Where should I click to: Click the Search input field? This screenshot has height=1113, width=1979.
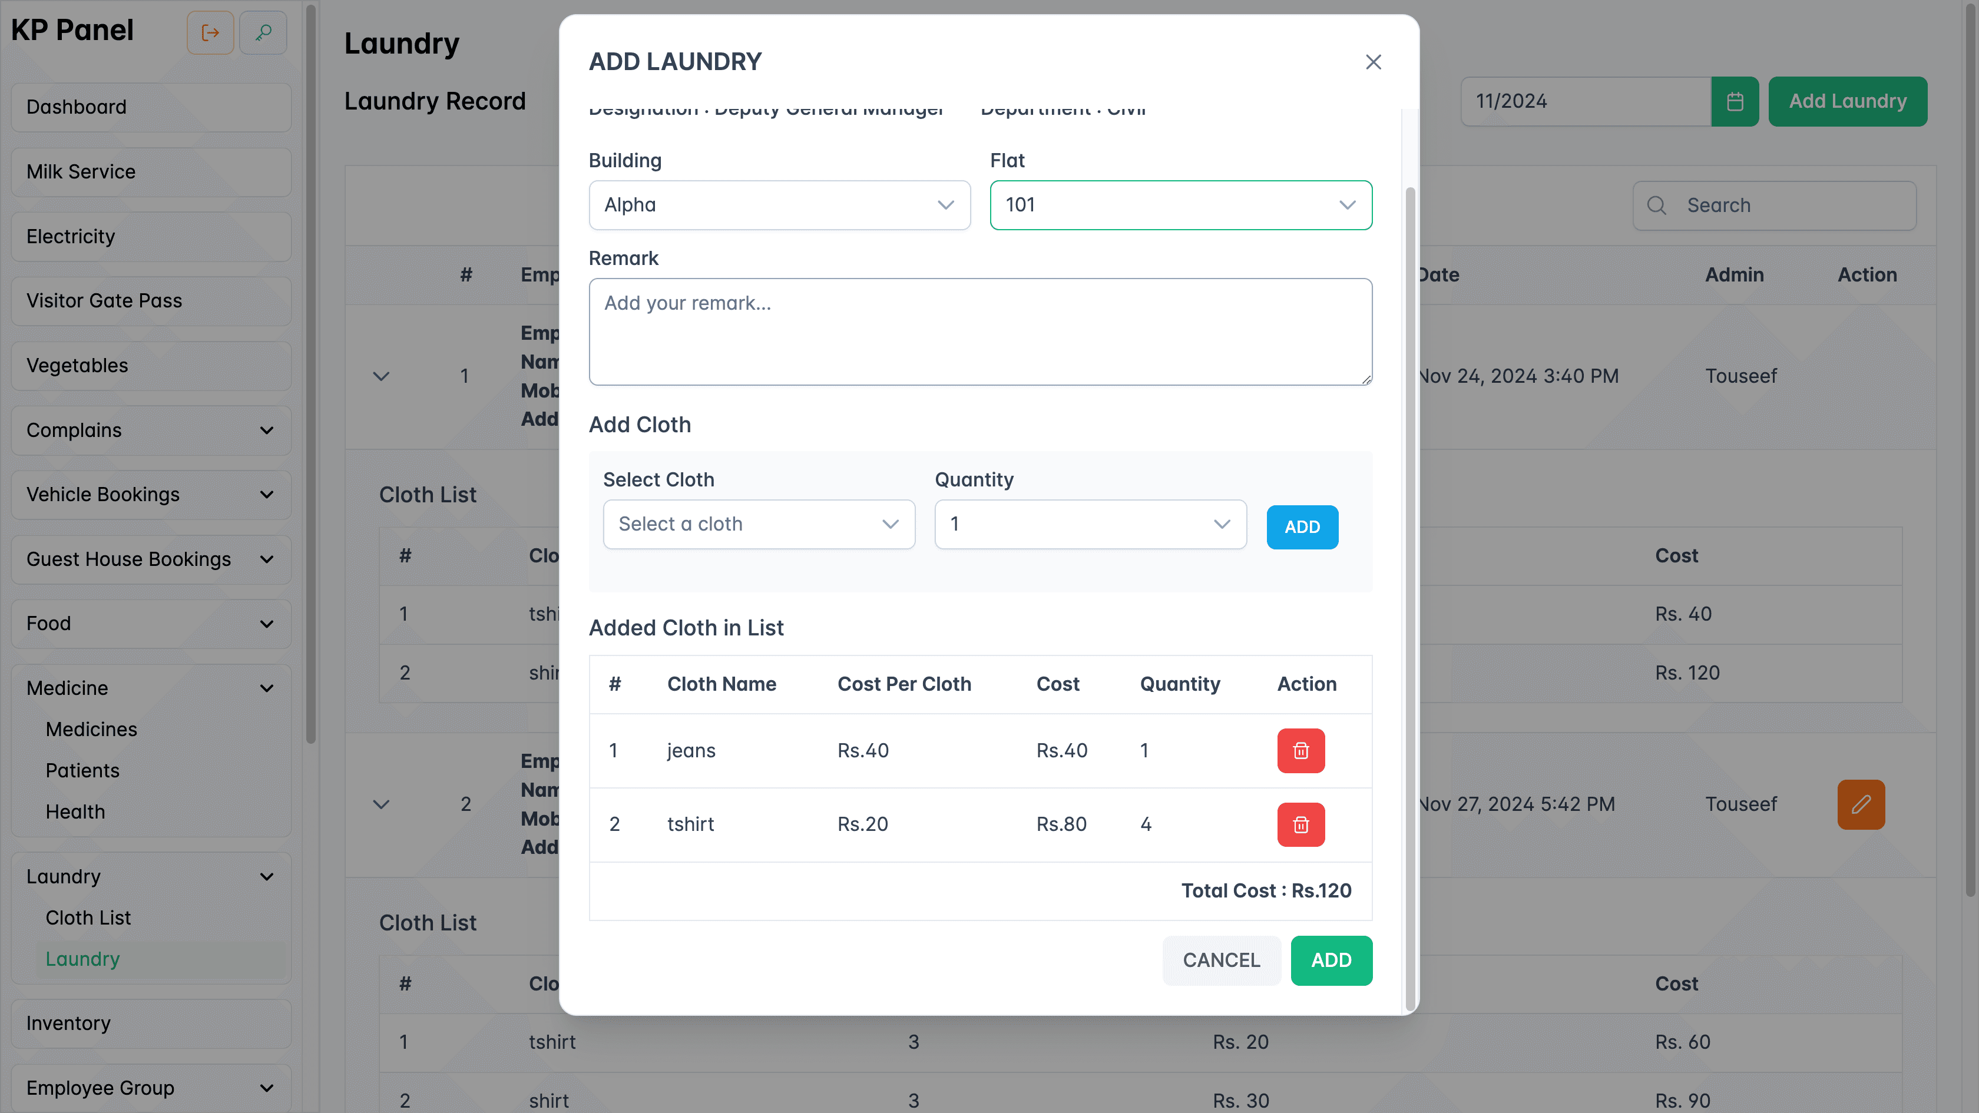point(1775,205)
